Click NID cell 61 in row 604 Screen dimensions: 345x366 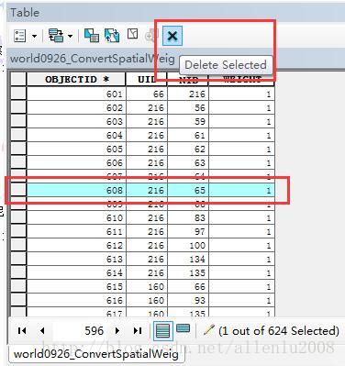(188, 135)
